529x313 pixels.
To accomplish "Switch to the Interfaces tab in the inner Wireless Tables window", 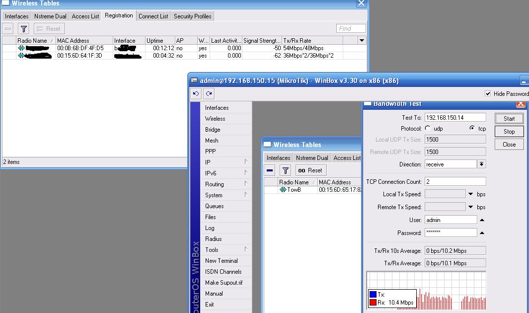I will [x=278, y=158].
